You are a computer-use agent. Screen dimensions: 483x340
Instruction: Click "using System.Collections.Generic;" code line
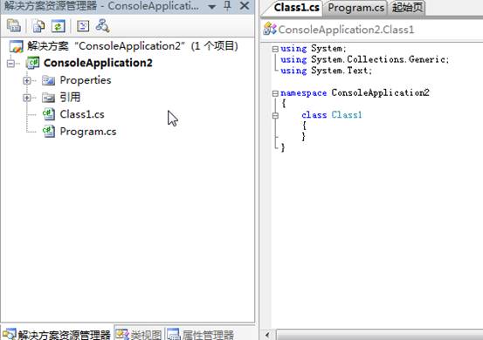[x=365, y=59]
